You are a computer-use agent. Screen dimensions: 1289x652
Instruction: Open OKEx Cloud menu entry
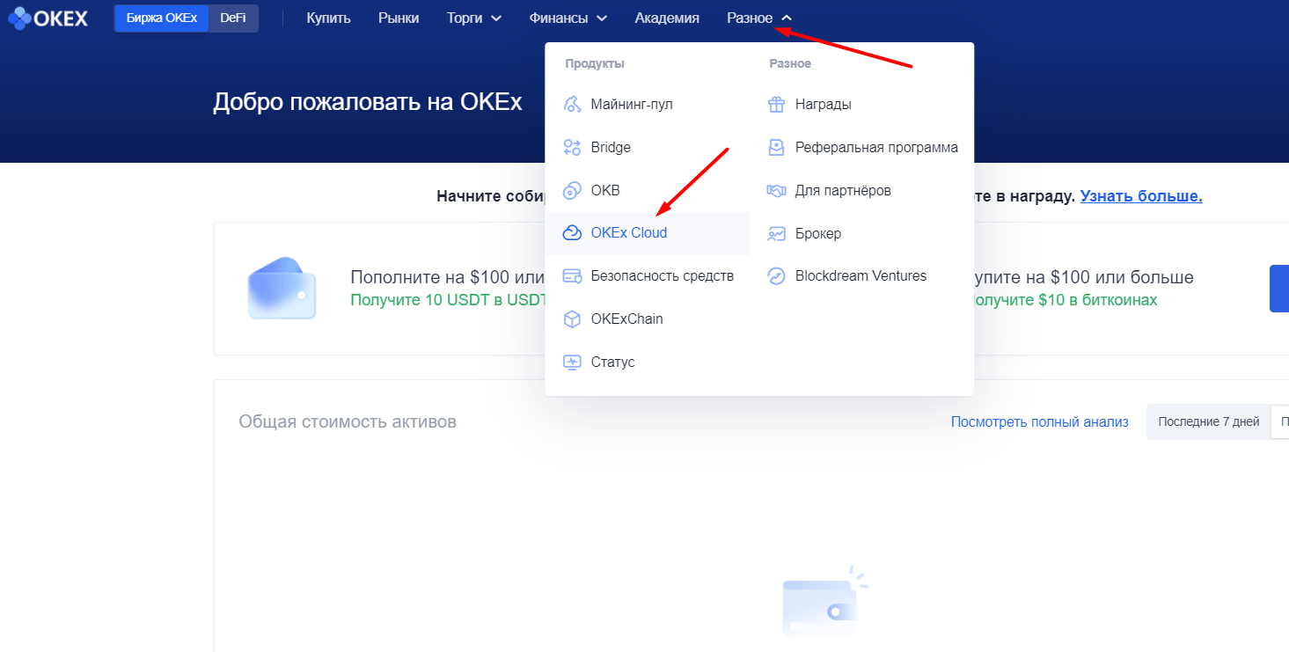[648, 233]
